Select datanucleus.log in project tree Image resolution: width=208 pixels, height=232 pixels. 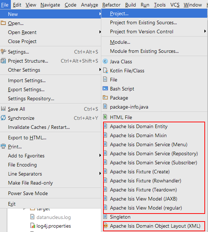click(x=54, y=217)
